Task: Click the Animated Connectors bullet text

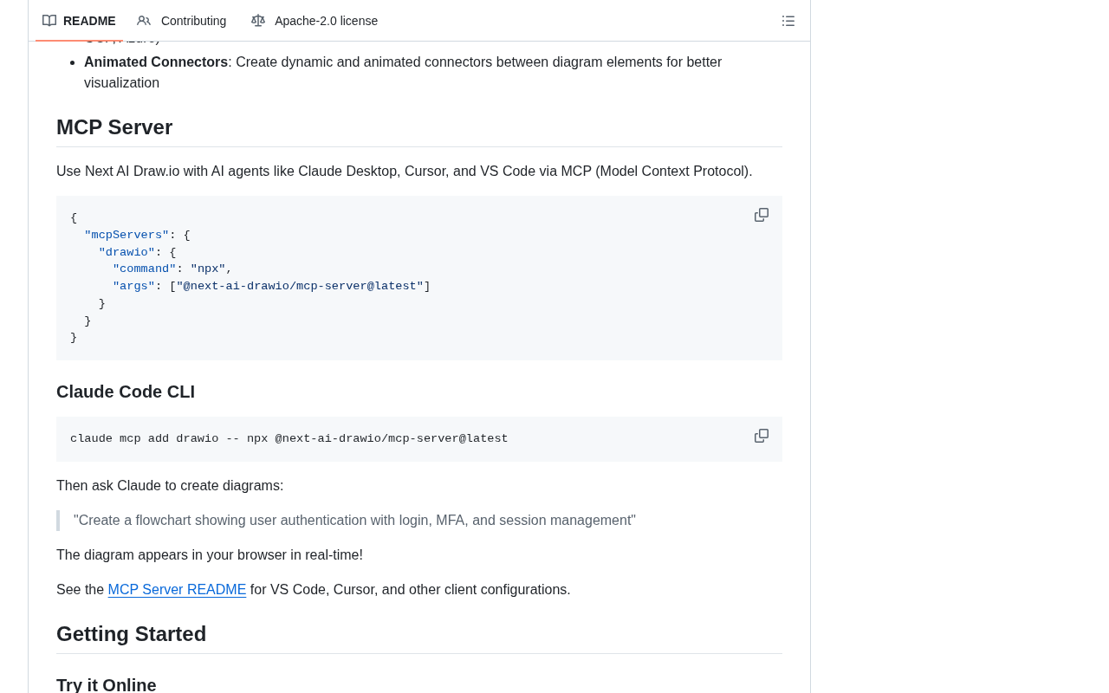Action: point(403,73)
